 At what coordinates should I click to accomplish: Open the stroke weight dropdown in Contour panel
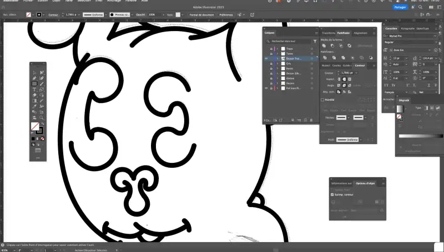(356, 73)
